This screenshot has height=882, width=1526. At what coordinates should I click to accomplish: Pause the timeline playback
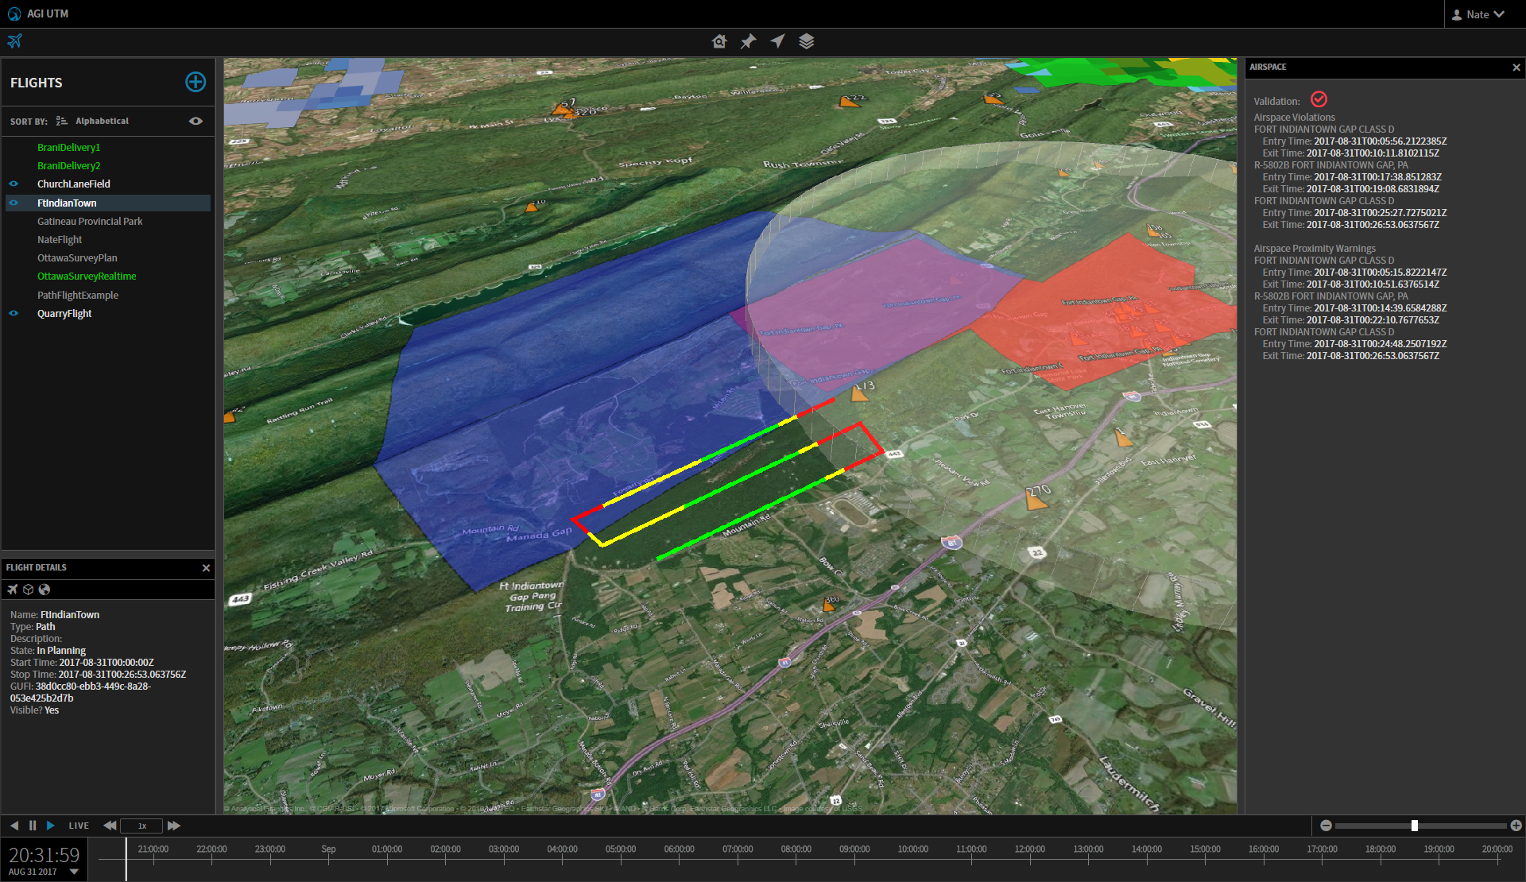(x=33, y=826)
